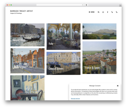
Task: Open the Ireland gallery tile
Action: [99, 31]
